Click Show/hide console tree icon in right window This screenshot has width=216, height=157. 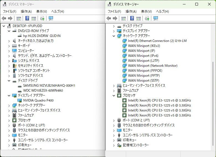(124, 18)
